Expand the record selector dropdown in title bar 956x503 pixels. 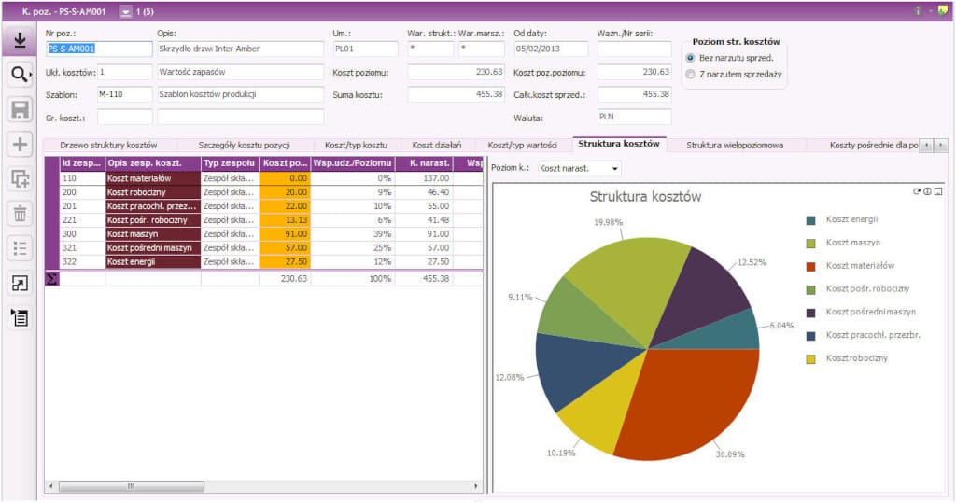coord(126,11)
